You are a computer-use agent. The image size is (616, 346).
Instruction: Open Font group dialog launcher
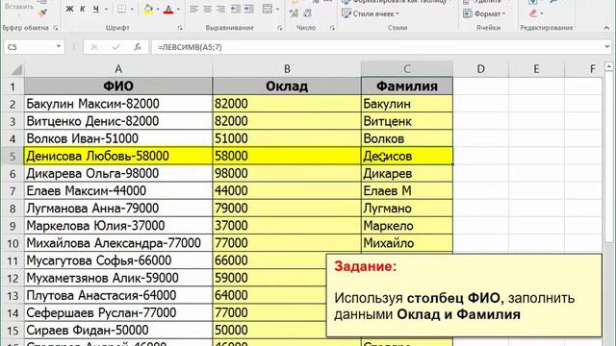(180, 28)
